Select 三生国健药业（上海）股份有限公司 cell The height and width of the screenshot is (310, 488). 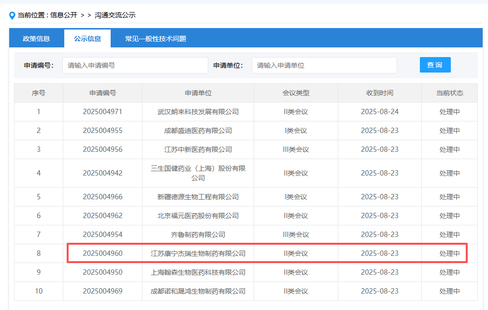[x=198, y=173]
